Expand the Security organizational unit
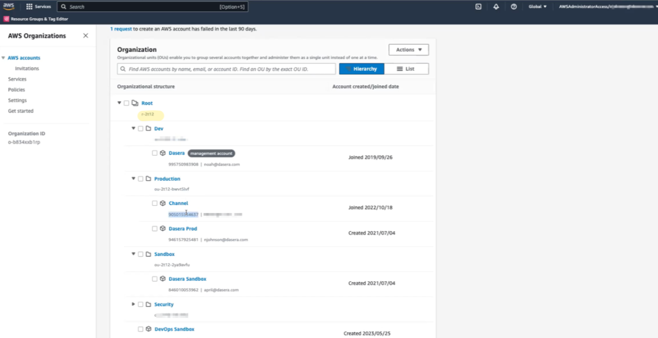Screen dimensions: 658x338 tap(133, 304)
